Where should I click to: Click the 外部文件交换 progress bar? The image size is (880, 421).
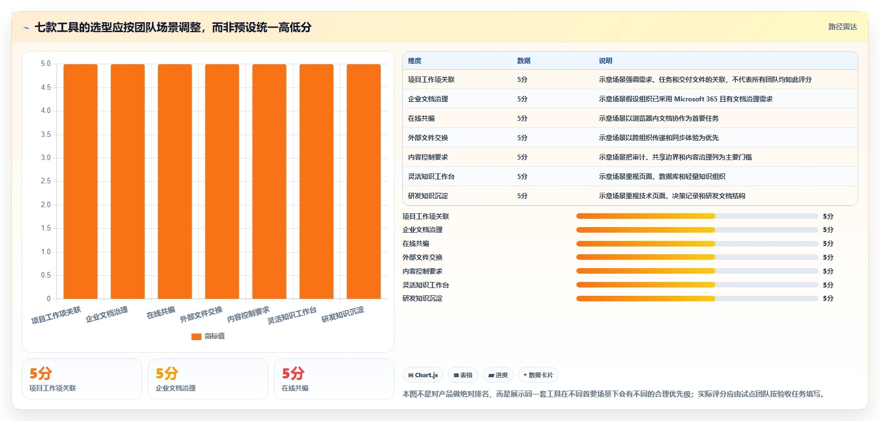pos(697,257)
